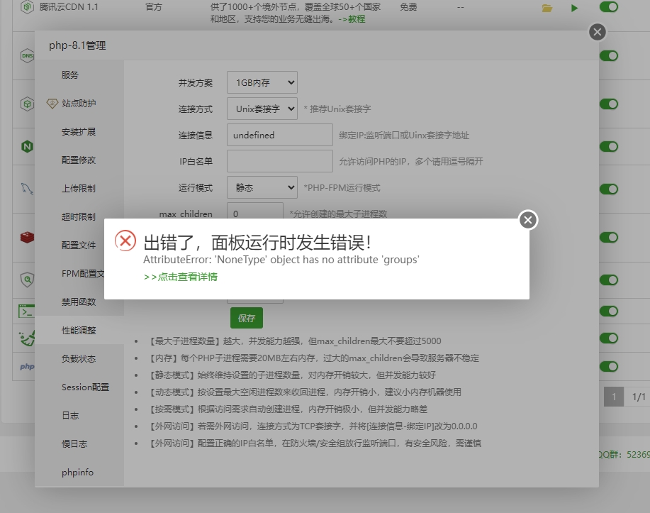Open the 运行模式 静态 dropdown

pyautogui.click(x=262, y=187)
